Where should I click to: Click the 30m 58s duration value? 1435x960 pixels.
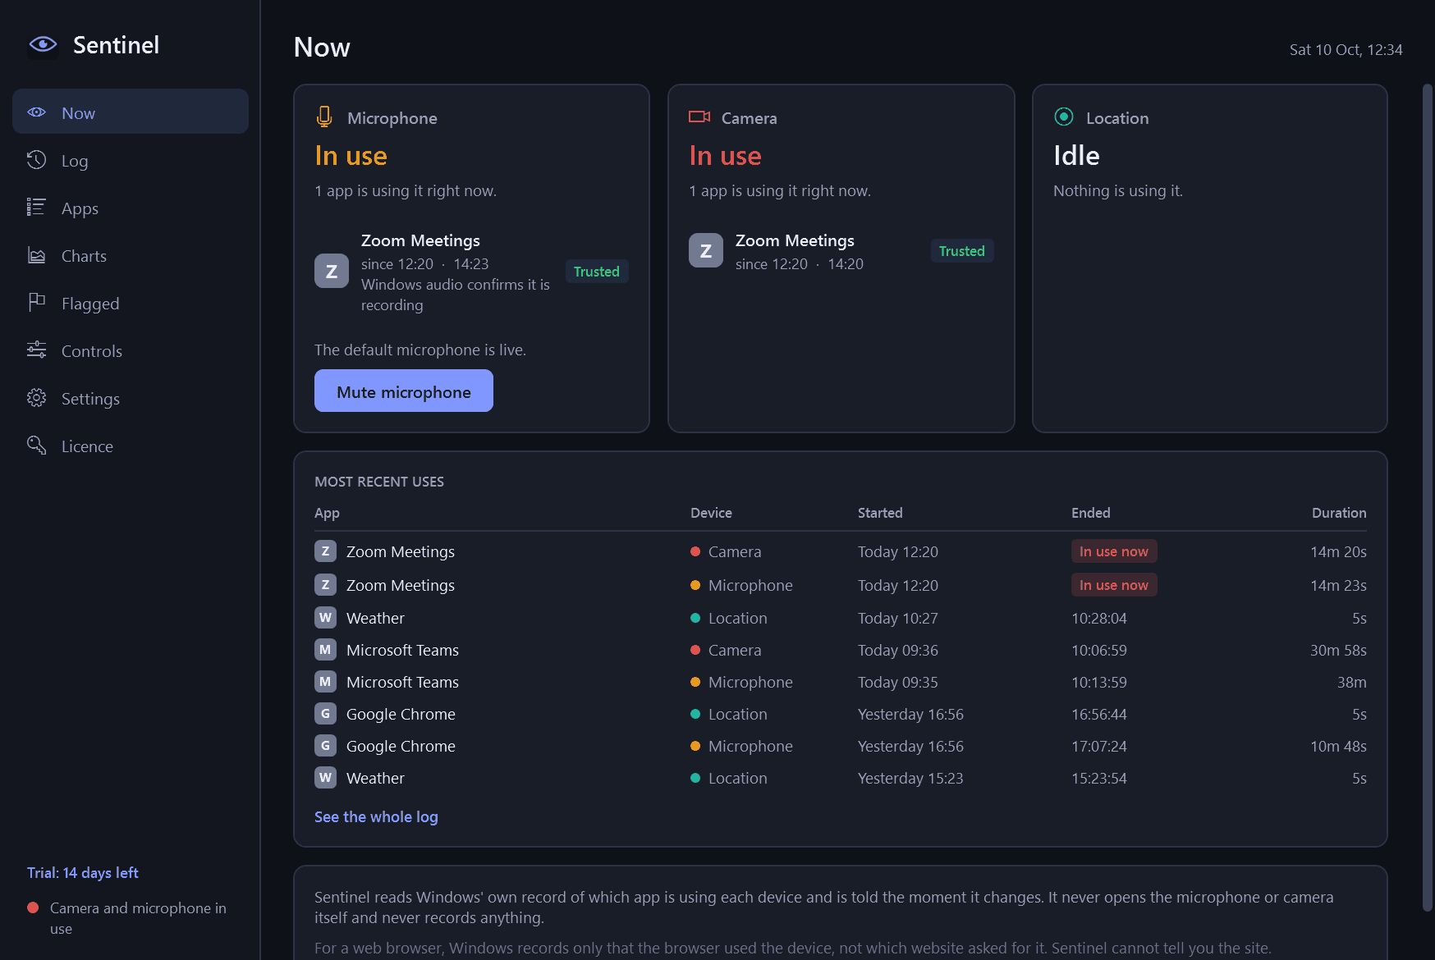click(x=1338, y=650)
